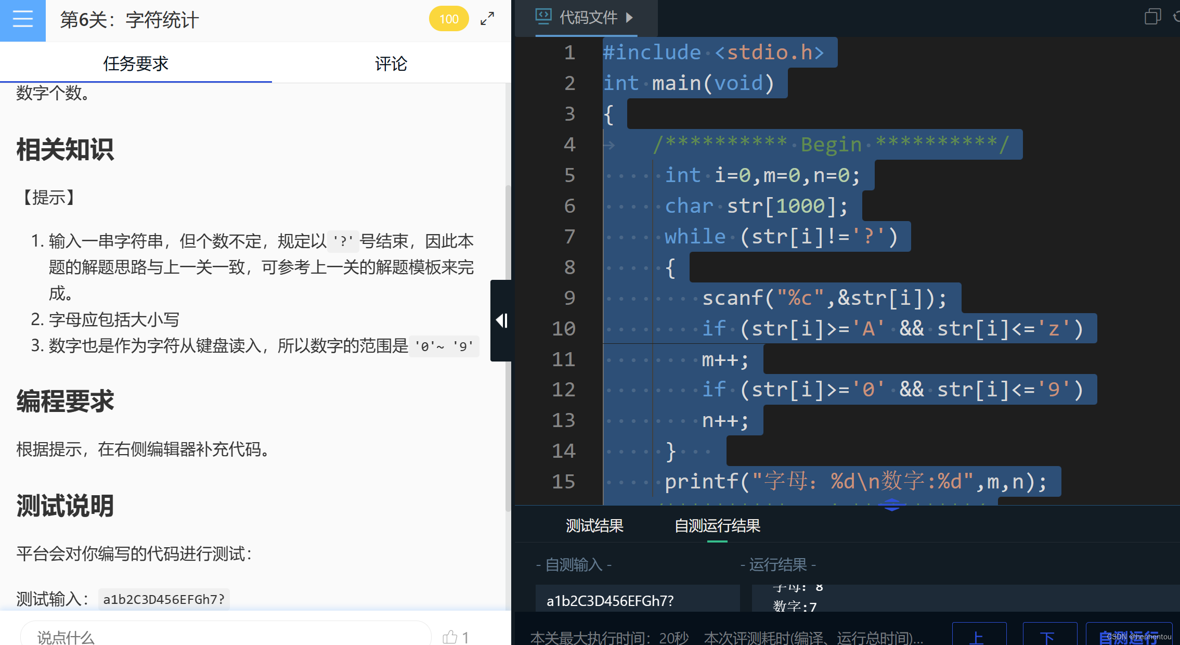The width and height of the screenshot is (1180, 645).
Task: Select the 任务要求 tab
Action: 136,63
